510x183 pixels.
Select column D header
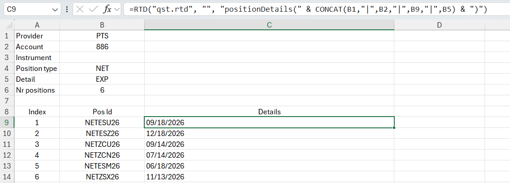click(439, 25)
